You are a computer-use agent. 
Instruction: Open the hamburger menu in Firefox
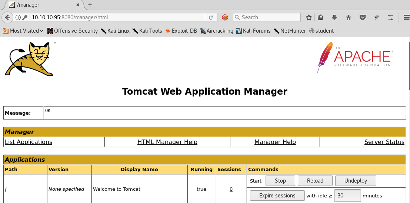pyautogui.click(x=406, y=17)
